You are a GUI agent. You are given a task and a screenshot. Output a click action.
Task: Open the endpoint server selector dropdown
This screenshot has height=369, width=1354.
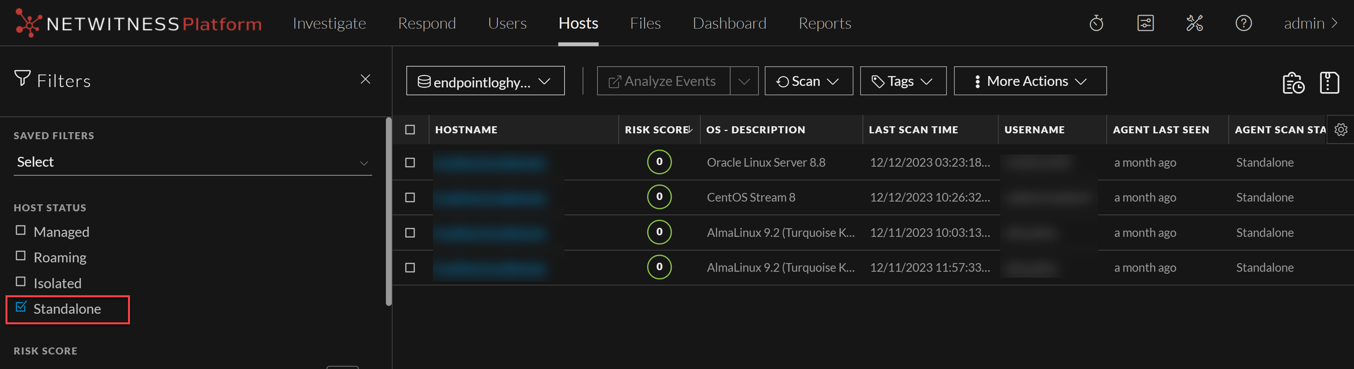(484, 81)
